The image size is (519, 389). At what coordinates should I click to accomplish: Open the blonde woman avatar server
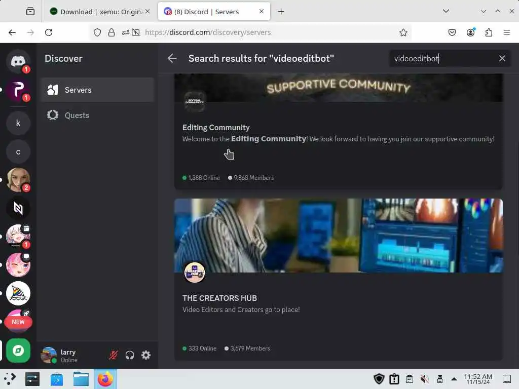point(18,180)
